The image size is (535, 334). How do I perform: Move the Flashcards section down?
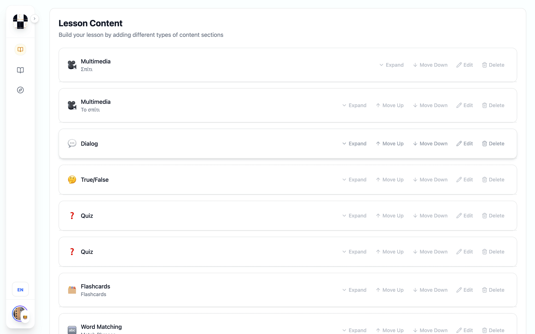[x=430, y=290]
